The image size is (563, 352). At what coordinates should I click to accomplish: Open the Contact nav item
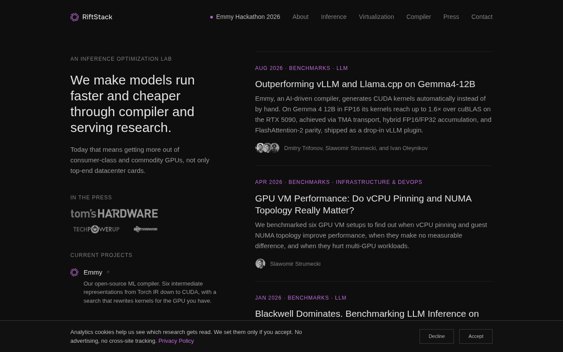(x=482, y=17)
